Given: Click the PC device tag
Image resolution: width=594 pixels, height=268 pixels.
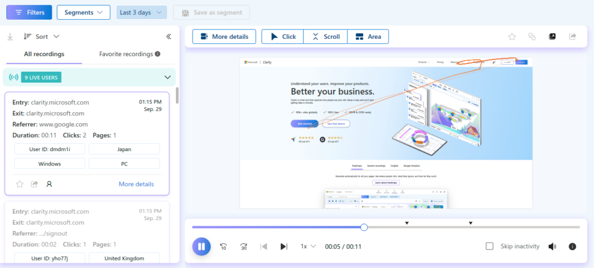Looking at the screenshot, I should click(x=124, y=164).
